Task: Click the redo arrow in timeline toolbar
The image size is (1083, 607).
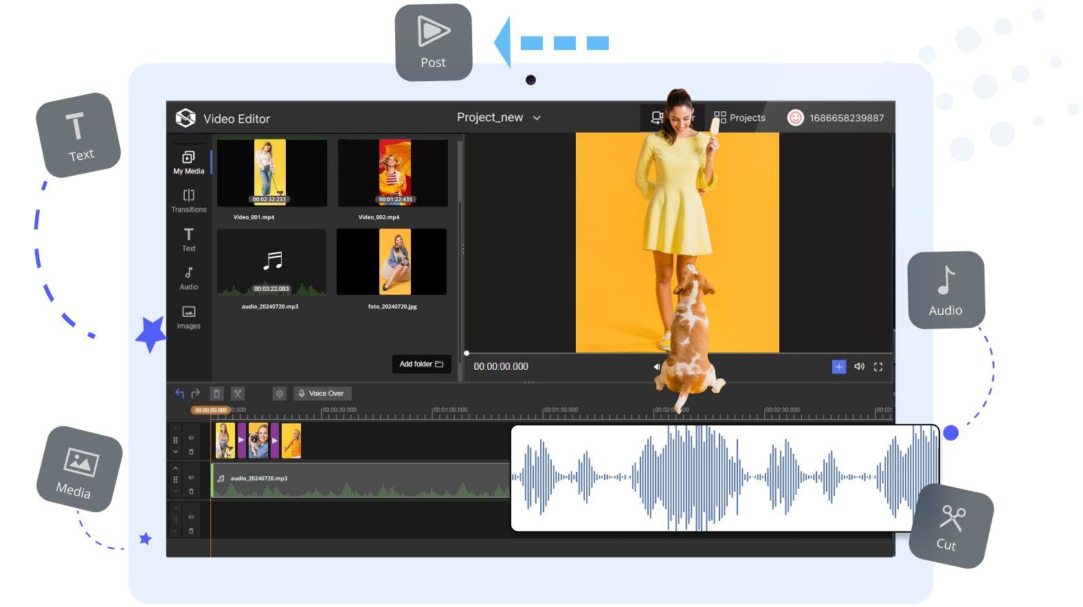Action: (196, 393)
